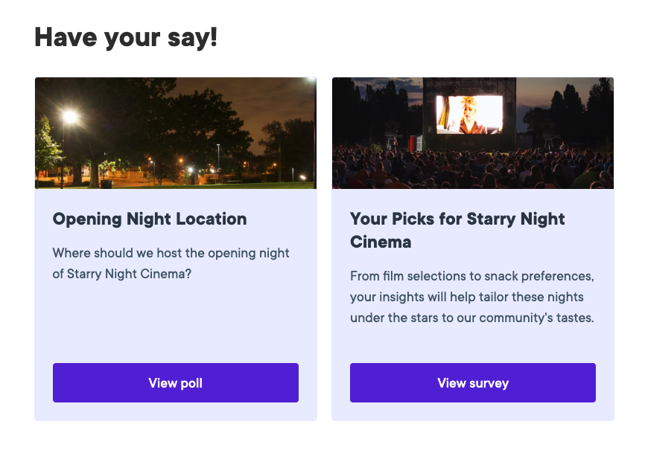Click the bright street lamp in park photo
This screenshot has height=459, width=645.
[x=71, y=117]
